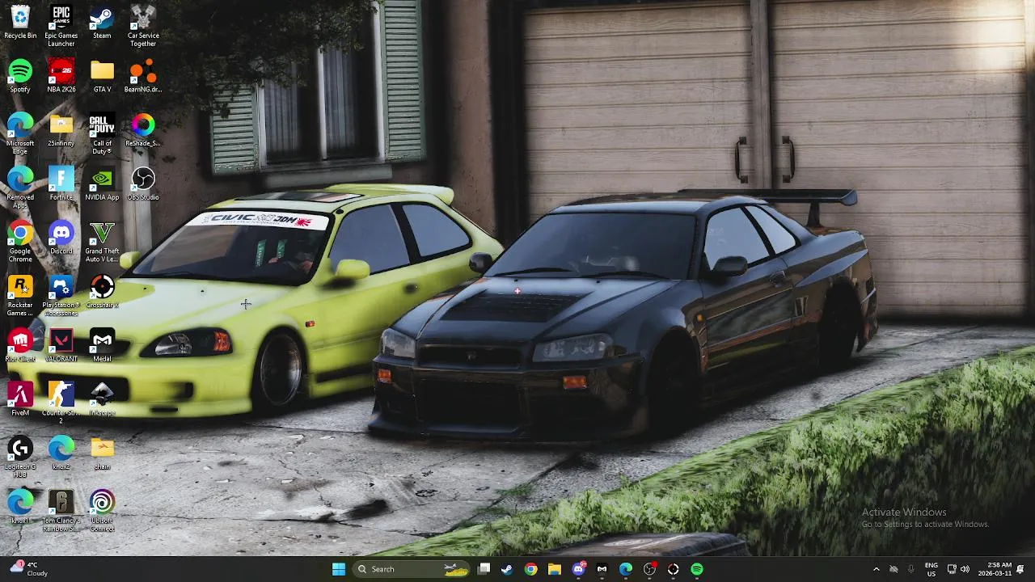Select the Steam desktop shortcut

click(x=102, y=23)
